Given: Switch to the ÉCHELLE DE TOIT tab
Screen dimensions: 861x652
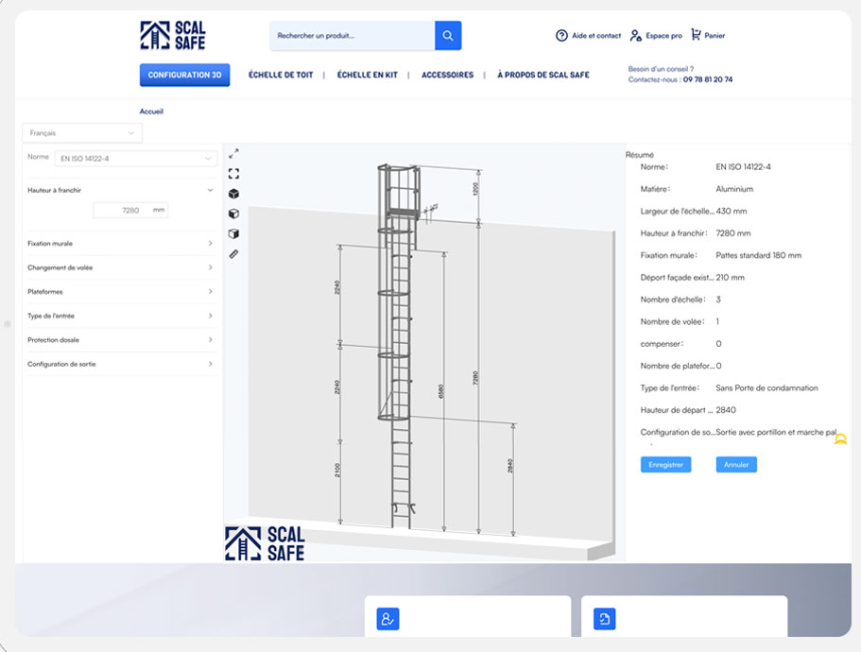Looking at the screenshot, I should pos(281,75).
